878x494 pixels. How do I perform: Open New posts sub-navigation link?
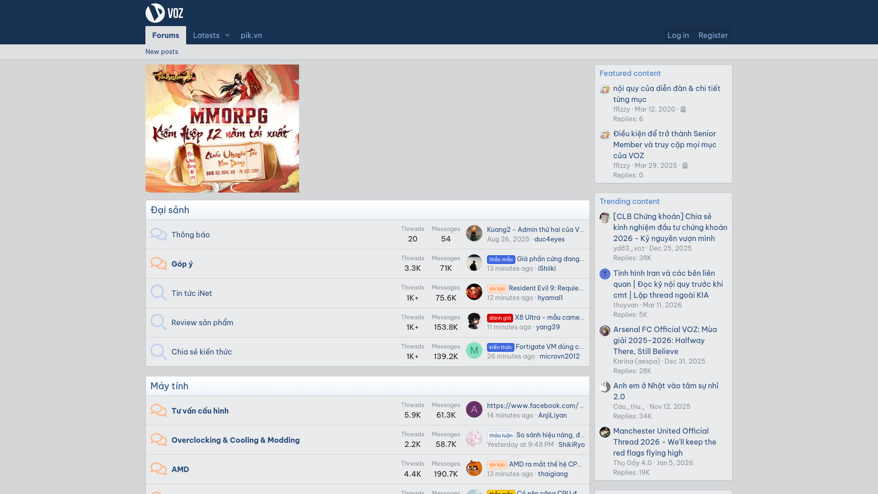click(x=162, y=52)
